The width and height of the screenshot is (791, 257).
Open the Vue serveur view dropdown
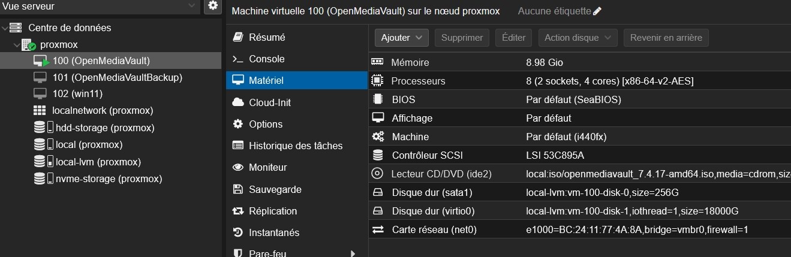pyautogui.click(x=100, y=6)
